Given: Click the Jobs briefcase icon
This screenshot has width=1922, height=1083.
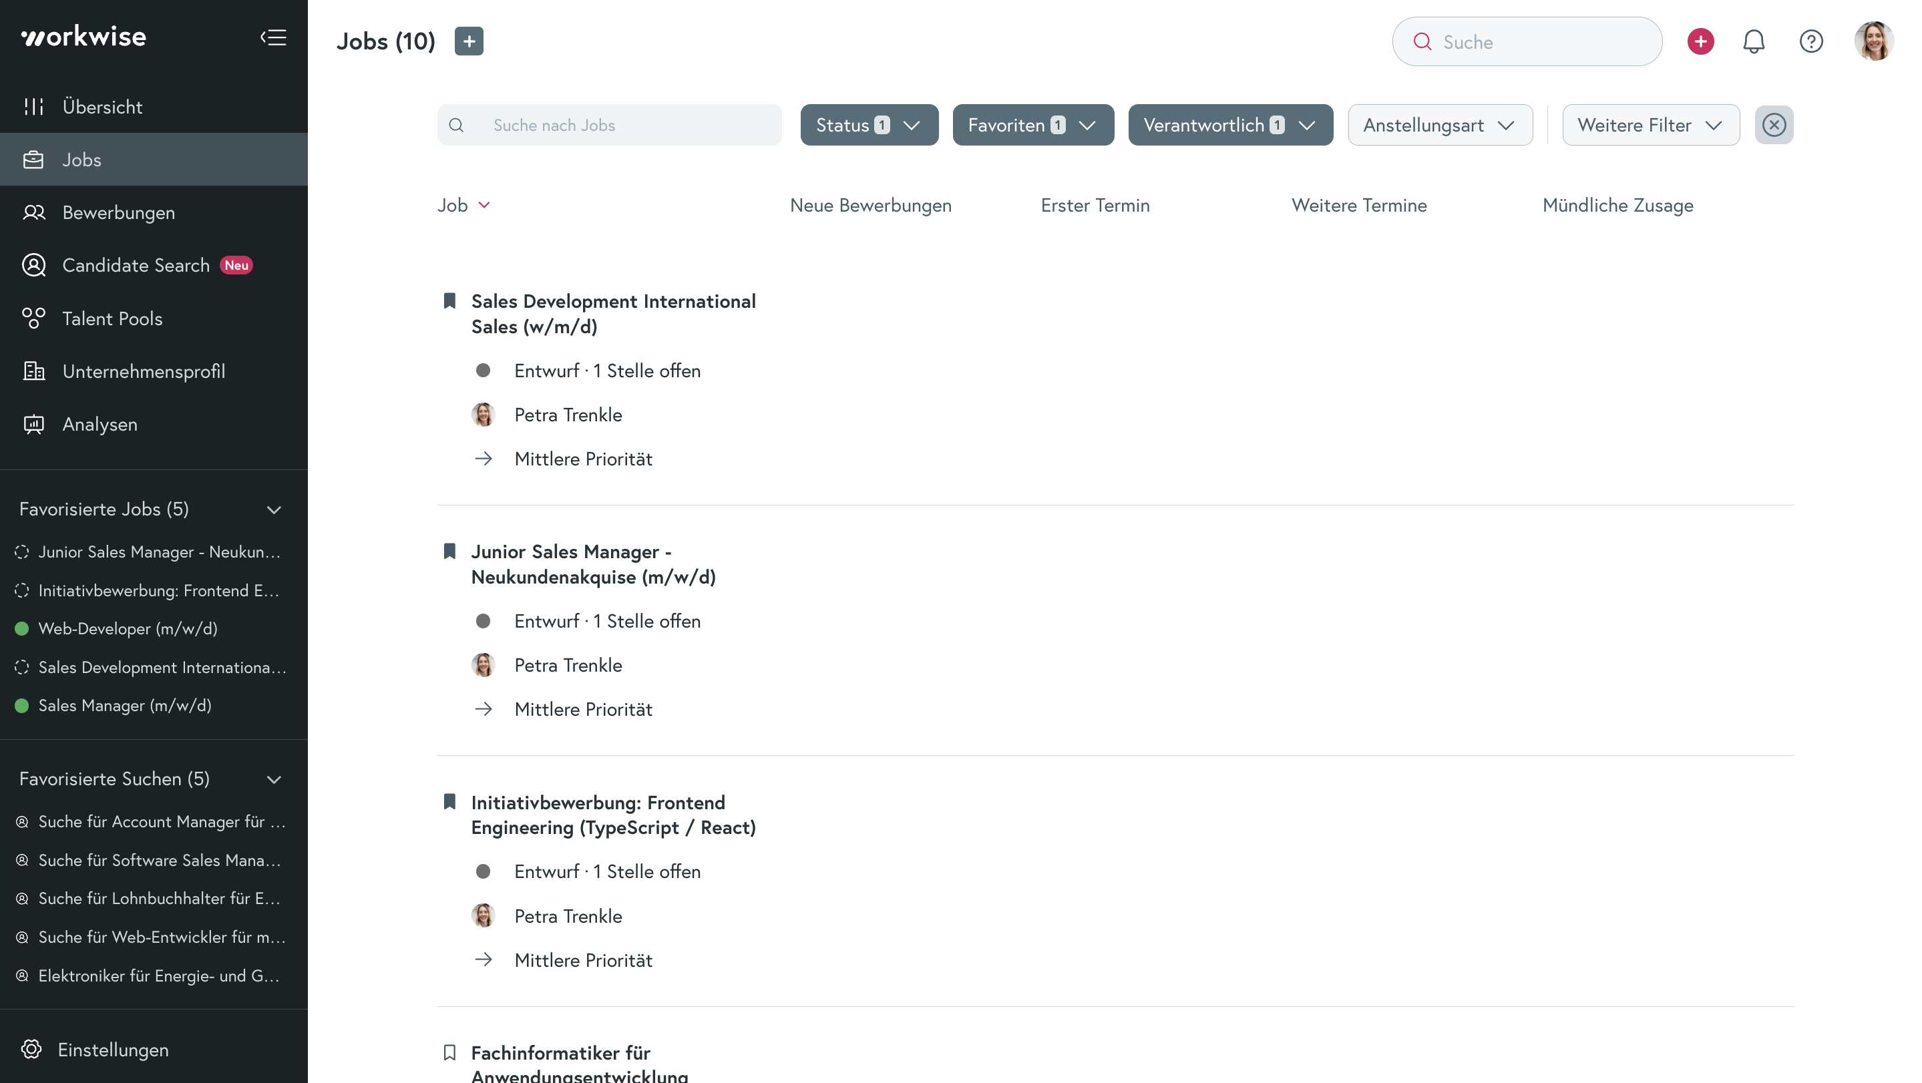Looking at the screenshot, I should (33, 160).
